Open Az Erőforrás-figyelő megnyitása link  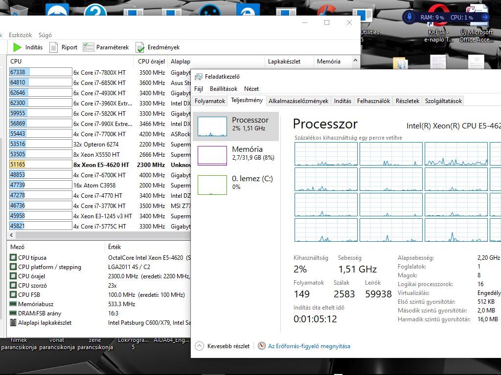309,346
